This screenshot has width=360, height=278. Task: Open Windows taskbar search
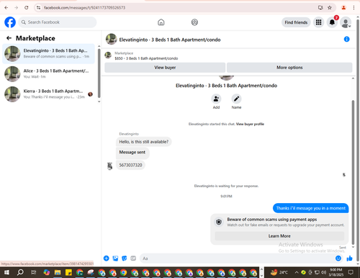[20, 272]
